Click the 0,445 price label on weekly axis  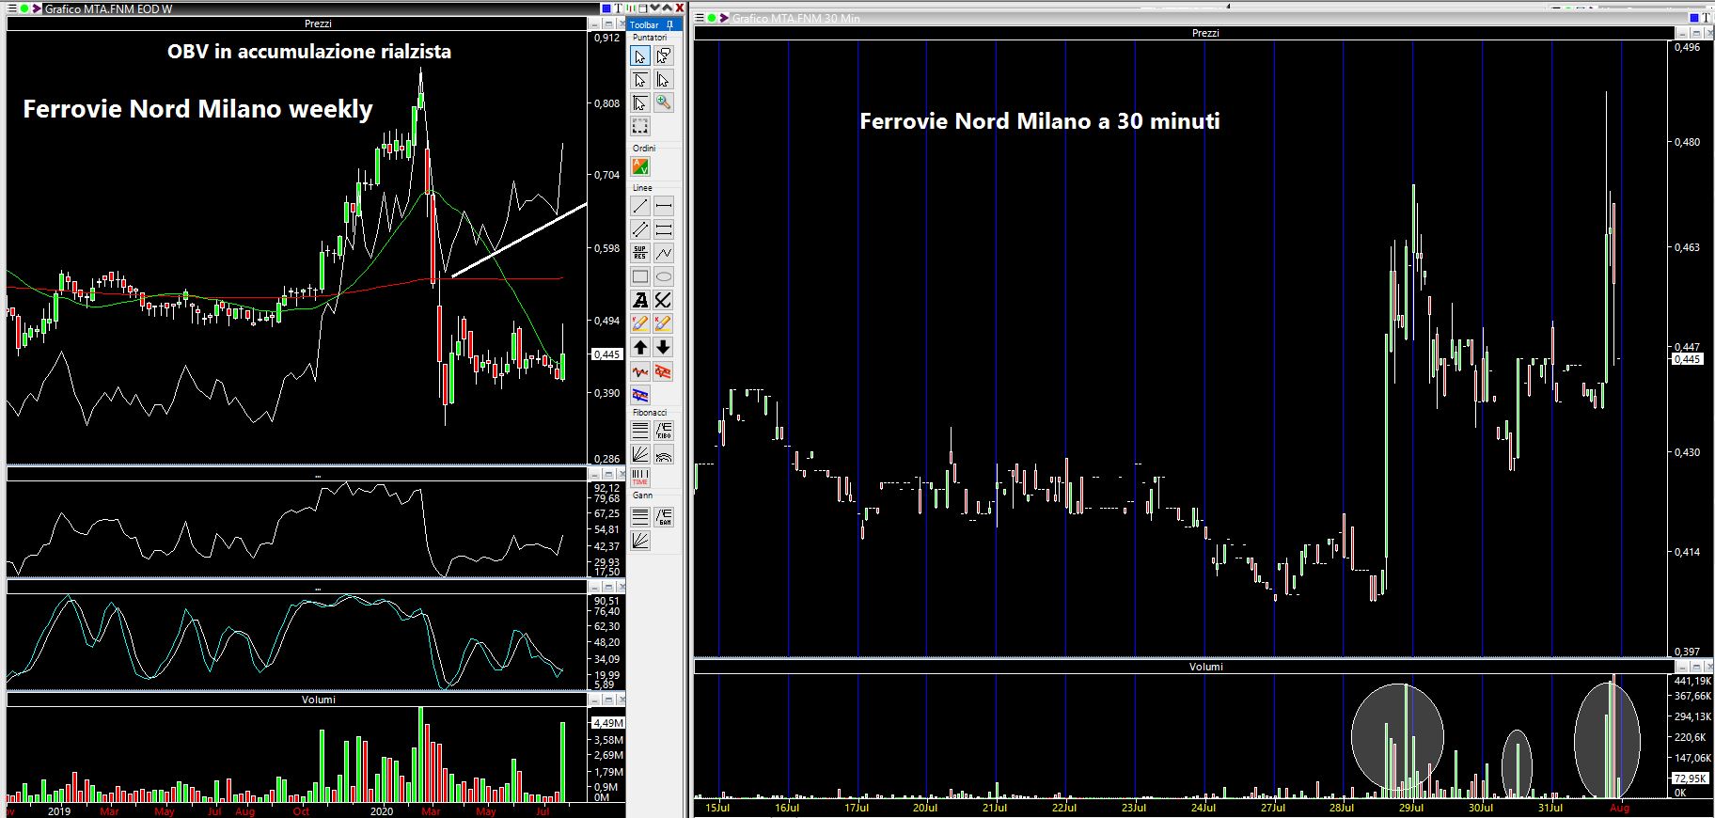[607, 354]
